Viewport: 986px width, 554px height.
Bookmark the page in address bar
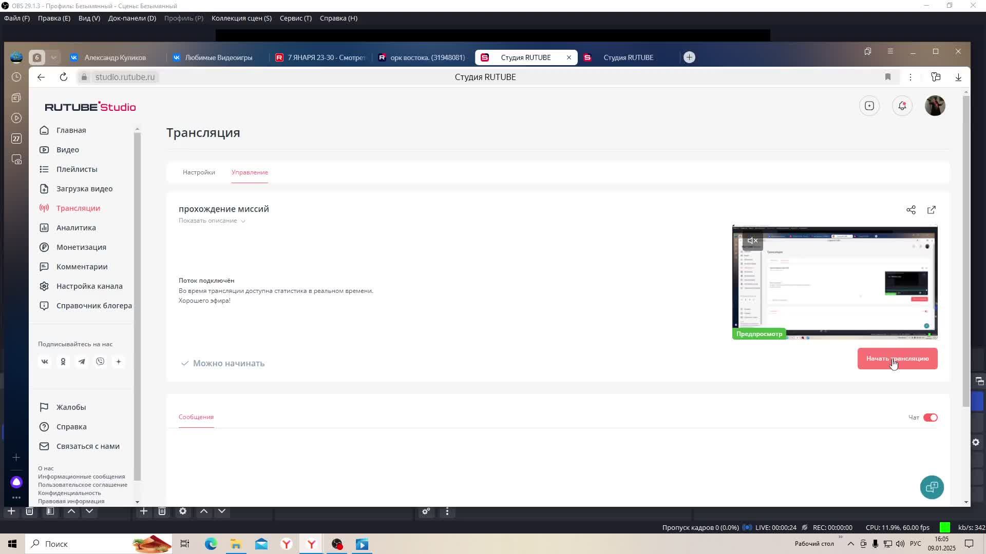coord(888,77)
